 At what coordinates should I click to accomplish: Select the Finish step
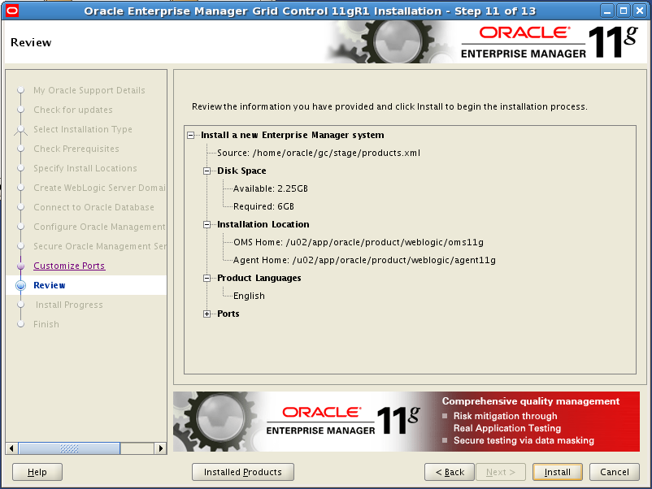point(46,324)
